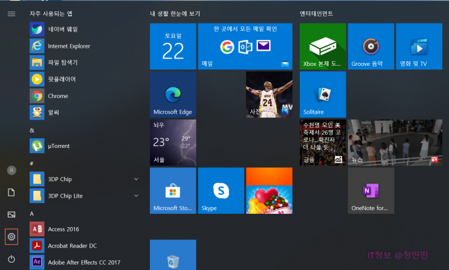449x270 pixels.
Task: Open the Naver Whale browser icon
Action: tap(37, 29)
